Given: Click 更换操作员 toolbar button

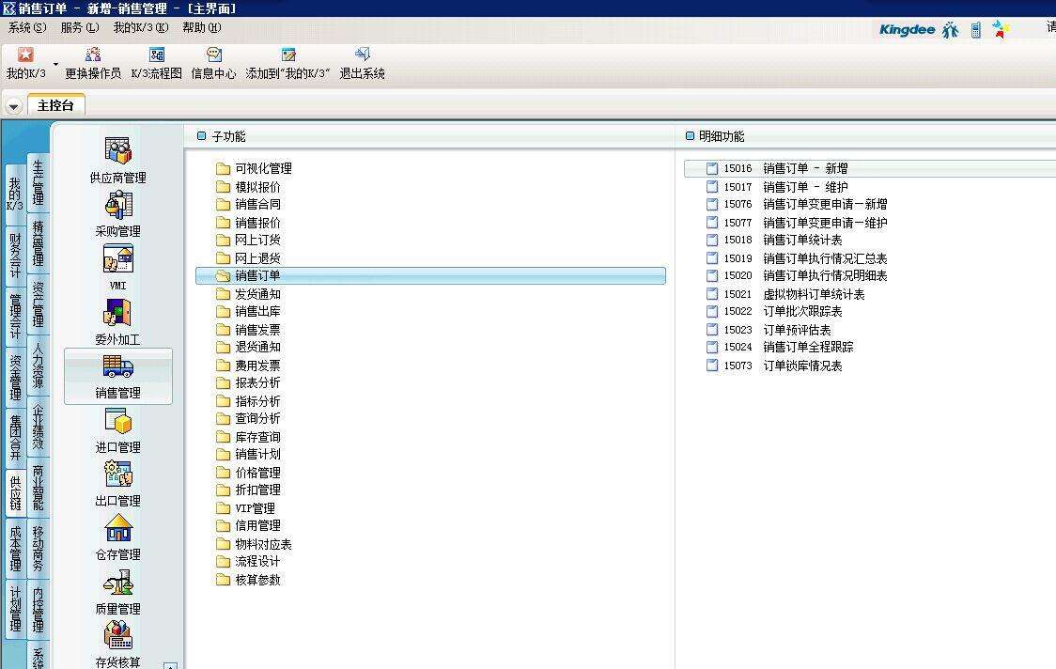Looking at the screenshot, I should click(92, 55).
